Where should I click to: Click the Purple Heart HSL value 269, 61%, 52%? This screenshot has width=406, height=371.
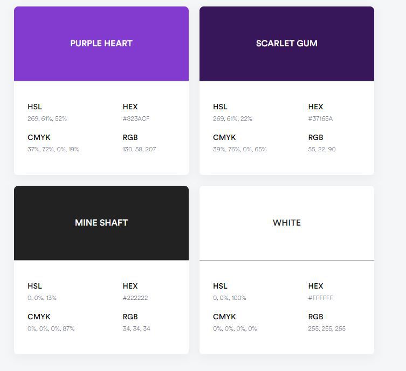click(47, 118)
